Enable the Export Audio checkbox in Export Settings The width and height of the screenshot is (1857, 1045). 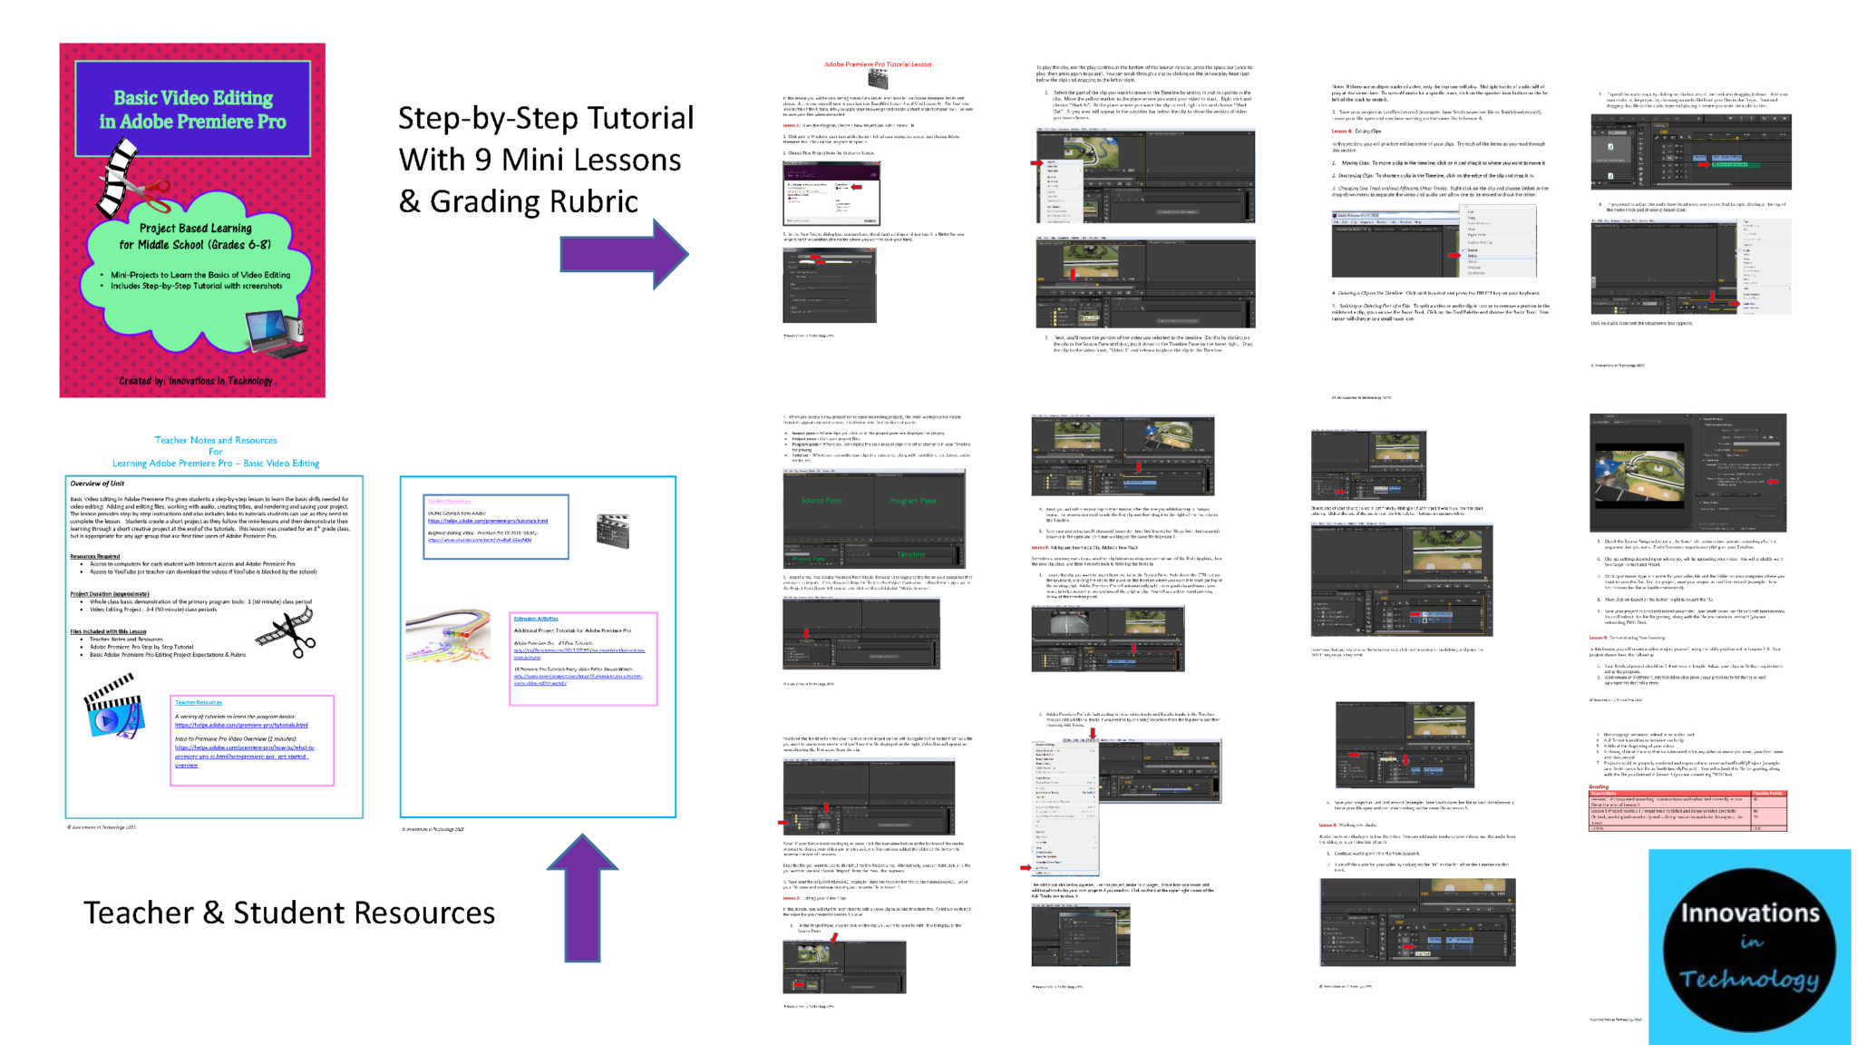[1726, 455]
